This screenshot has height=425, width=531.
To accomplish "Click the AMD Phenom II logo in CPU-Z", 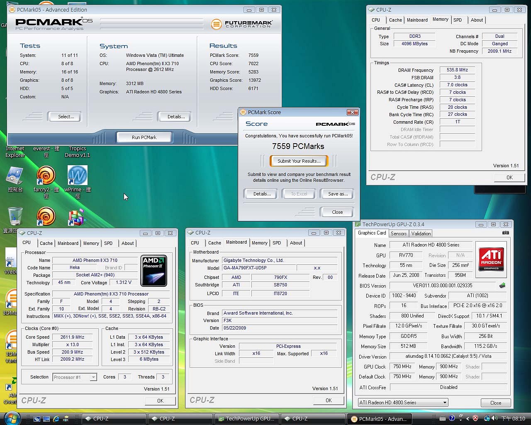I will click(153, 271).
